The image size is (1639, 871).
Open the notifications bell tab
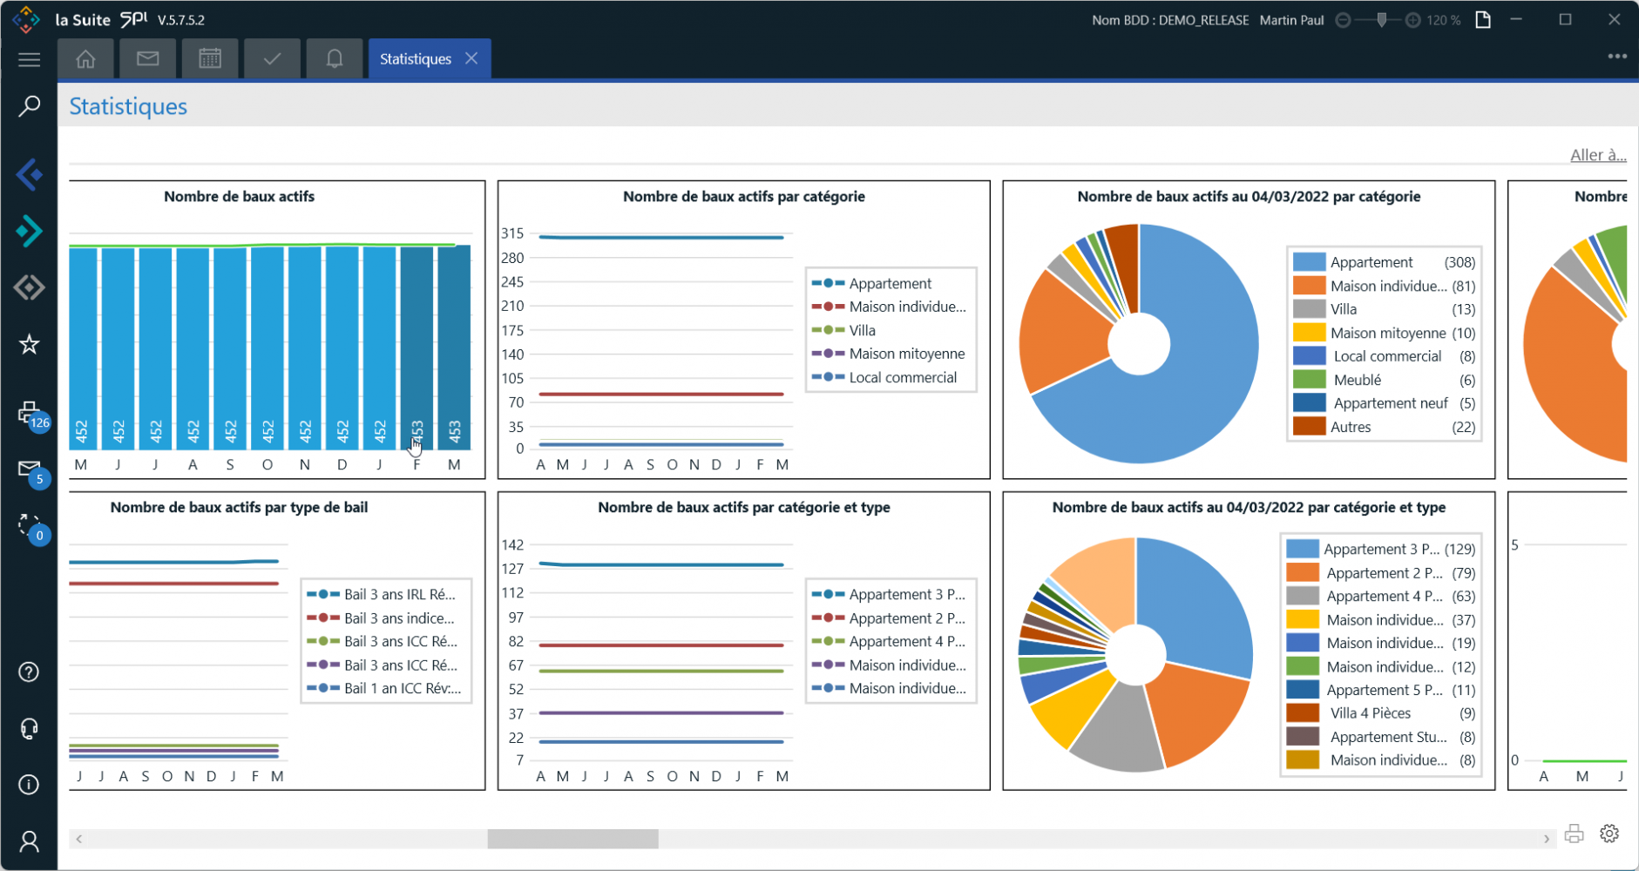(x=335, y=59)
